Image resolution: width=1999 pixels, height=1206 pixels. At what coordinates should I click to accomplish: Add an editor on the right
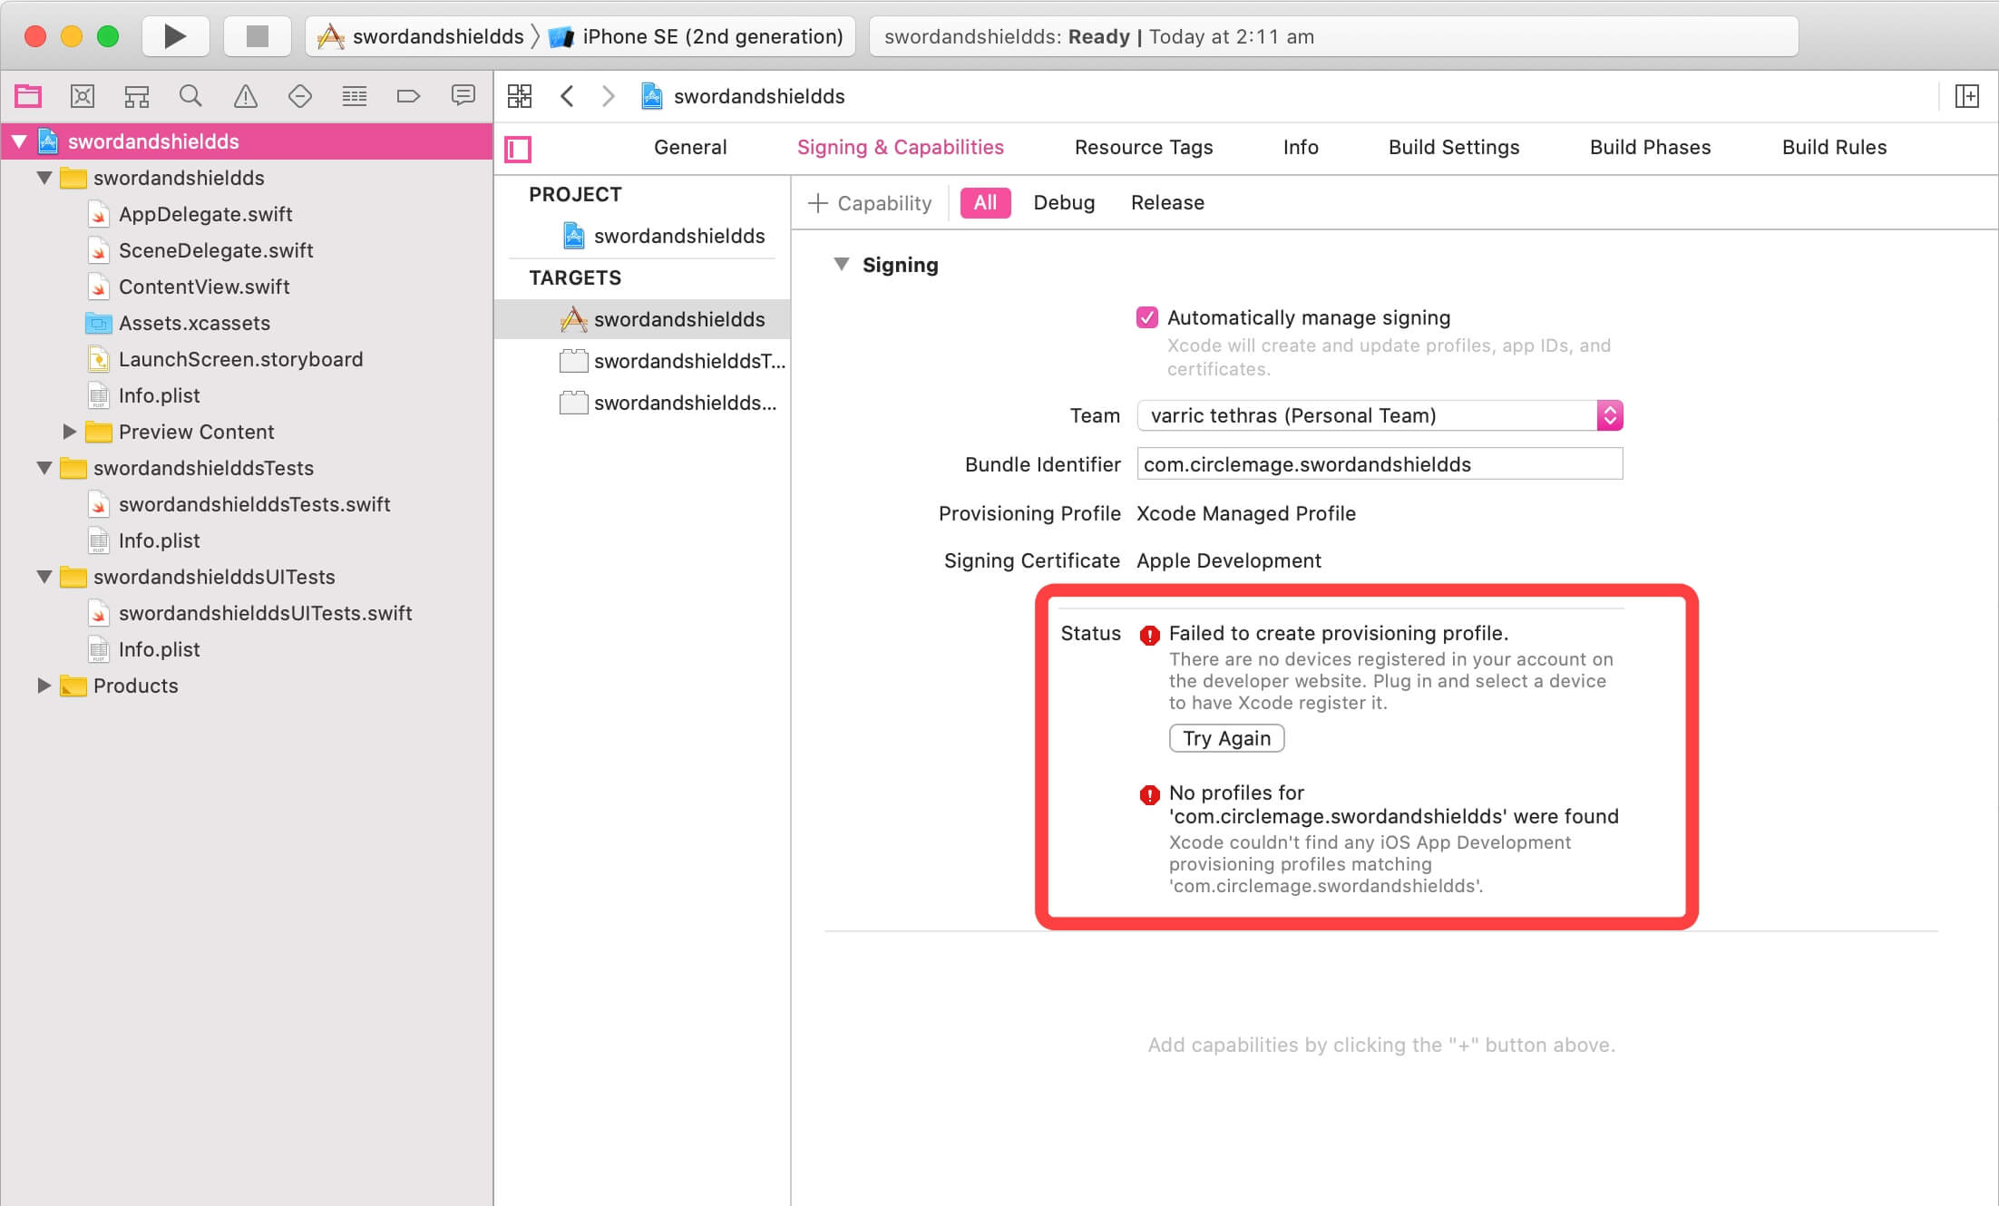(x=1966, y=96)
